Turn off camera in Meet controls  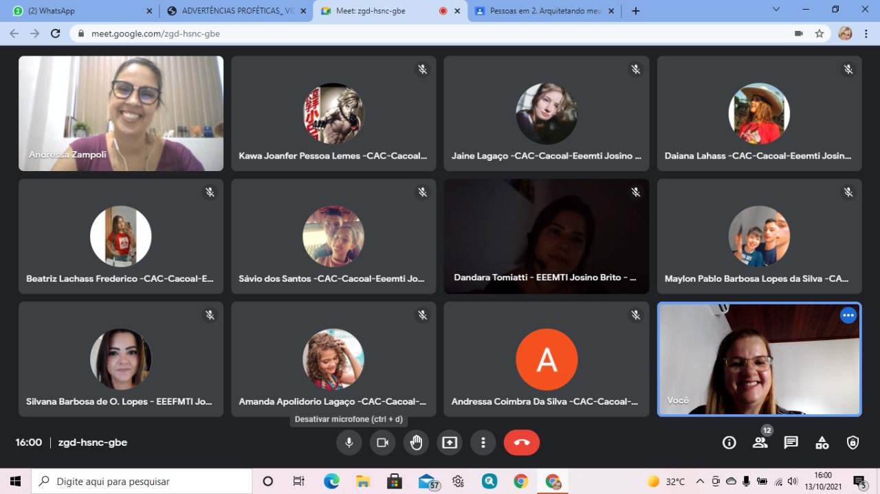point(382,442)
